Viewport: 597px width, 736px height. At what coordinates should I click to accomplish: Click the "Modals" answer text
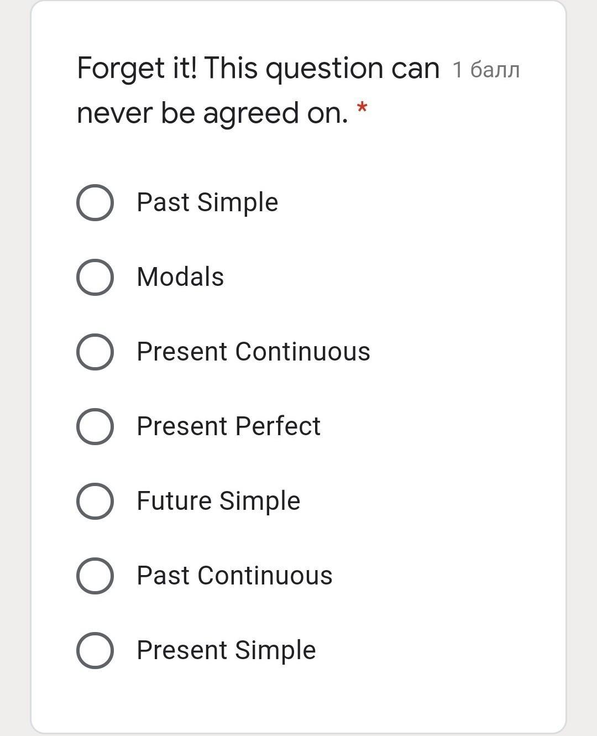coord(180,277)
